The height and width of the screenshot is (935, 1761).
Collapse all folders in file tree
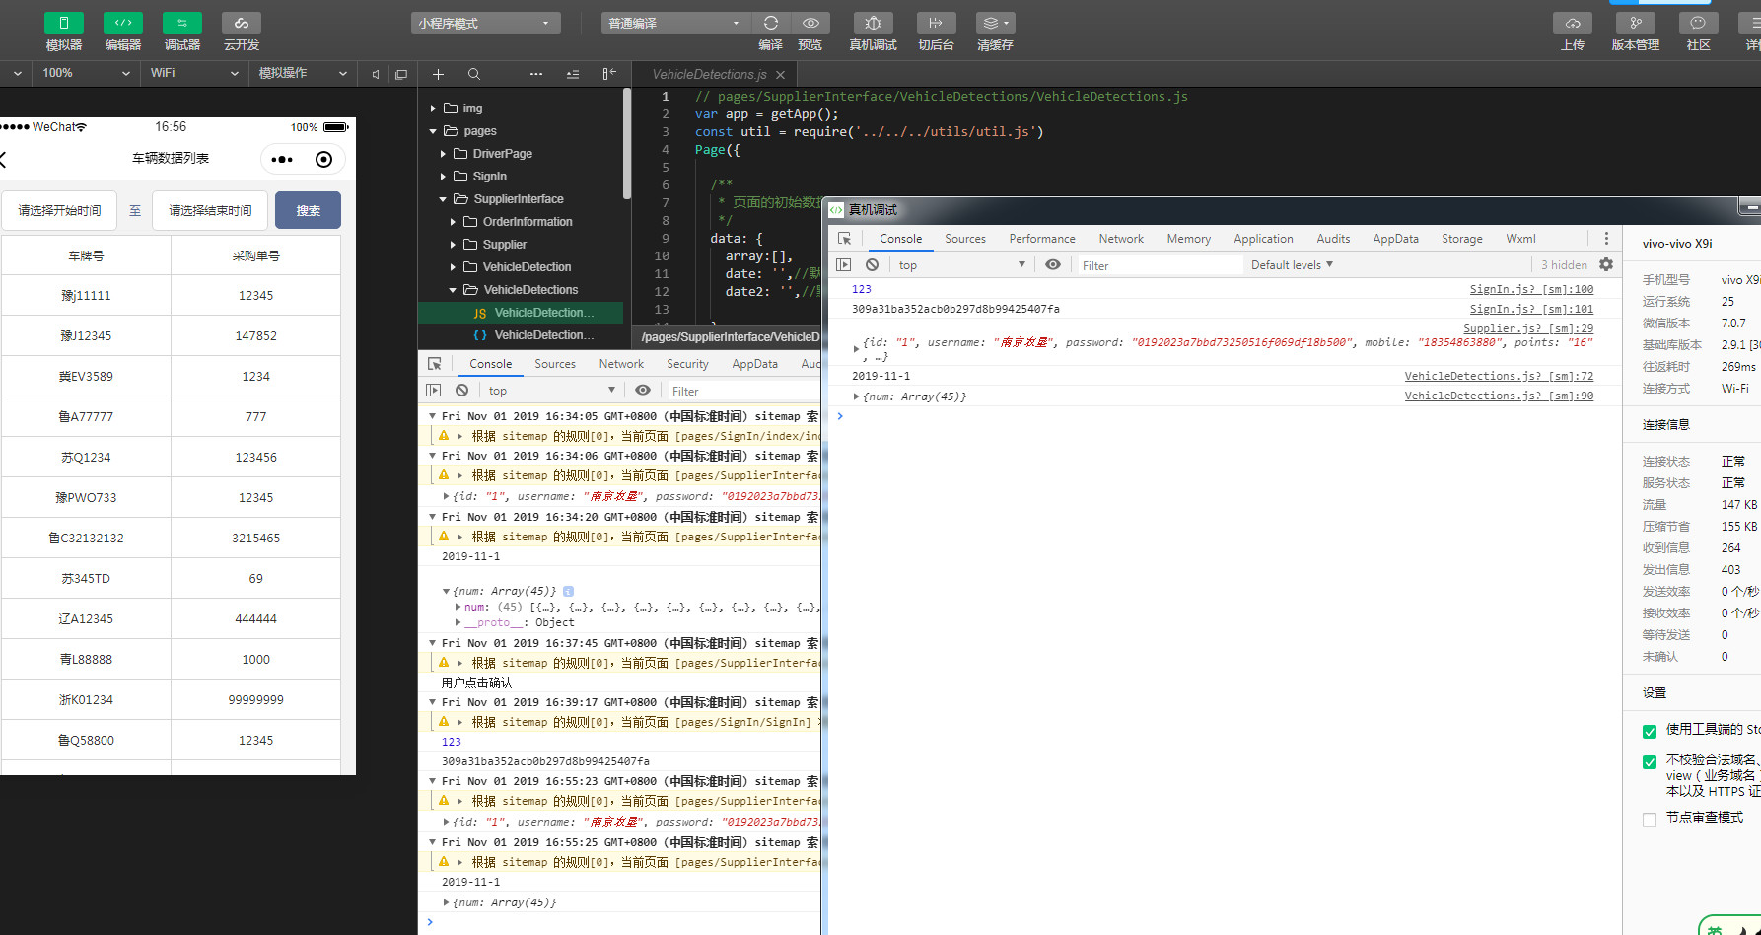tap(573, 74)
